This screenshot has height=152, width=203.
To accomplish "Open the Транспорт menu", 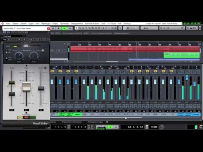I will pyautogui.click(x=64, y=24).
